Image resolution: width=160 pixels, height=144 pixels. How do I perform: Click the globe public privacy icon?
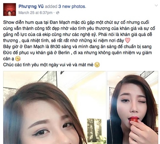pos(57,13)
